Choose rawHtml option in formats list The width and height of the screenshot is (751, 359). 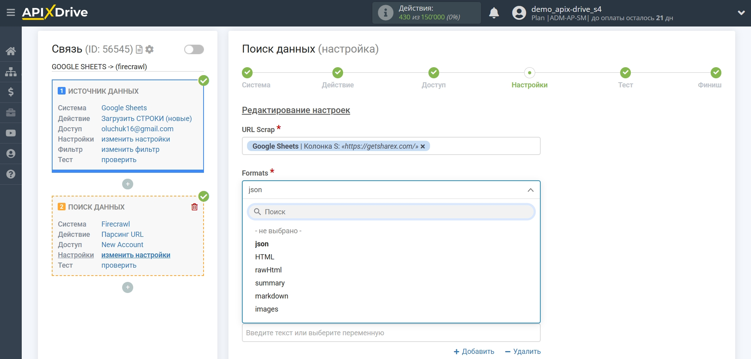[x=268, y=270]
